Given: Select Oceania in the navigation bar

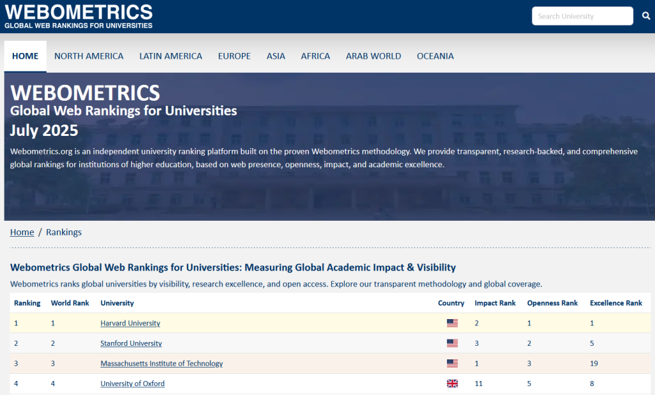Looking at the screenshot, I should 435,56.
